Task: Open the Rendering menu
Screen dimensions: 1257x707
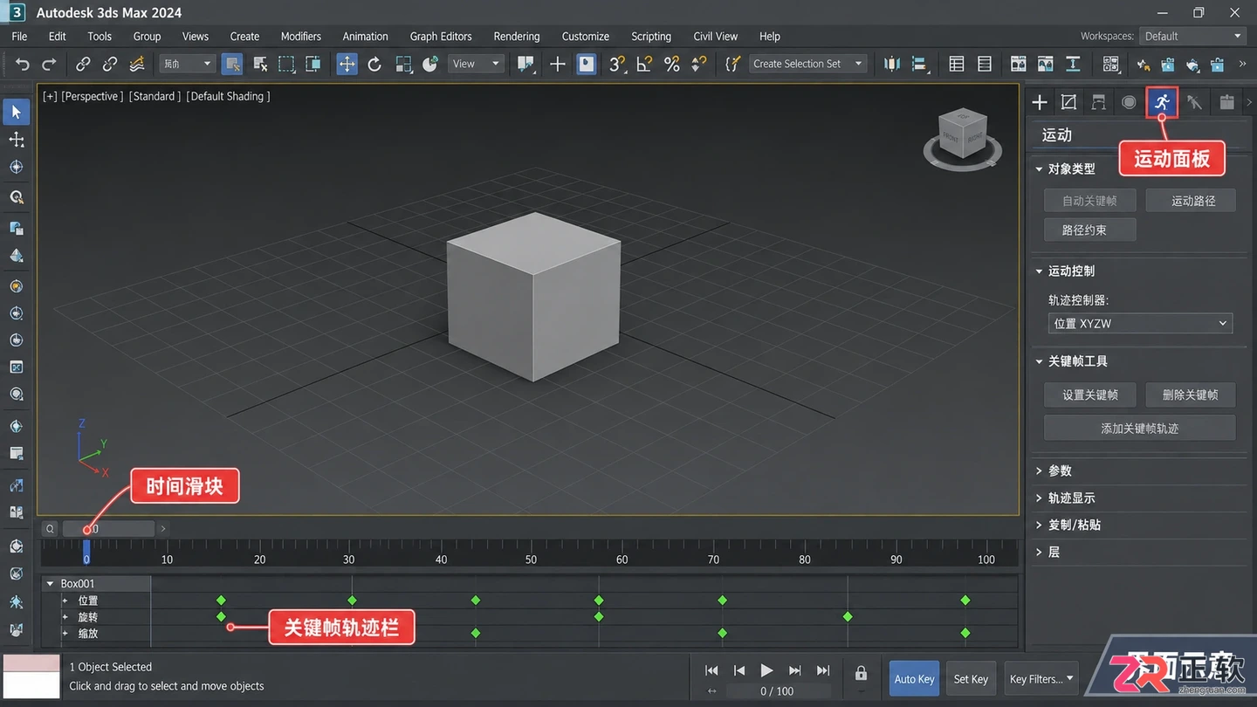Action: [517, 36]
